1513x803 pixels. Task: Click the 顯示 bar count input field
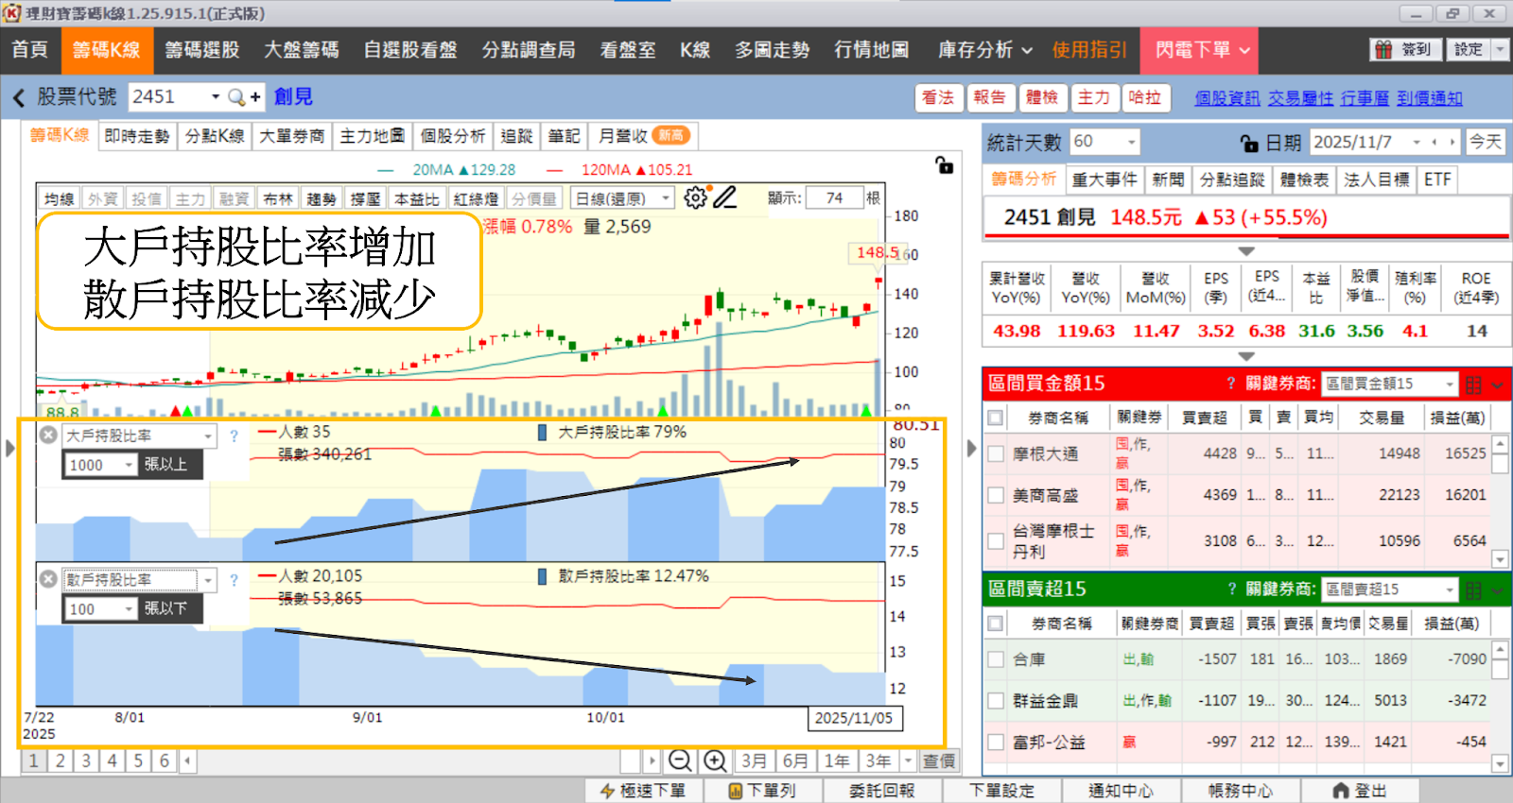(x=834, y=197)
